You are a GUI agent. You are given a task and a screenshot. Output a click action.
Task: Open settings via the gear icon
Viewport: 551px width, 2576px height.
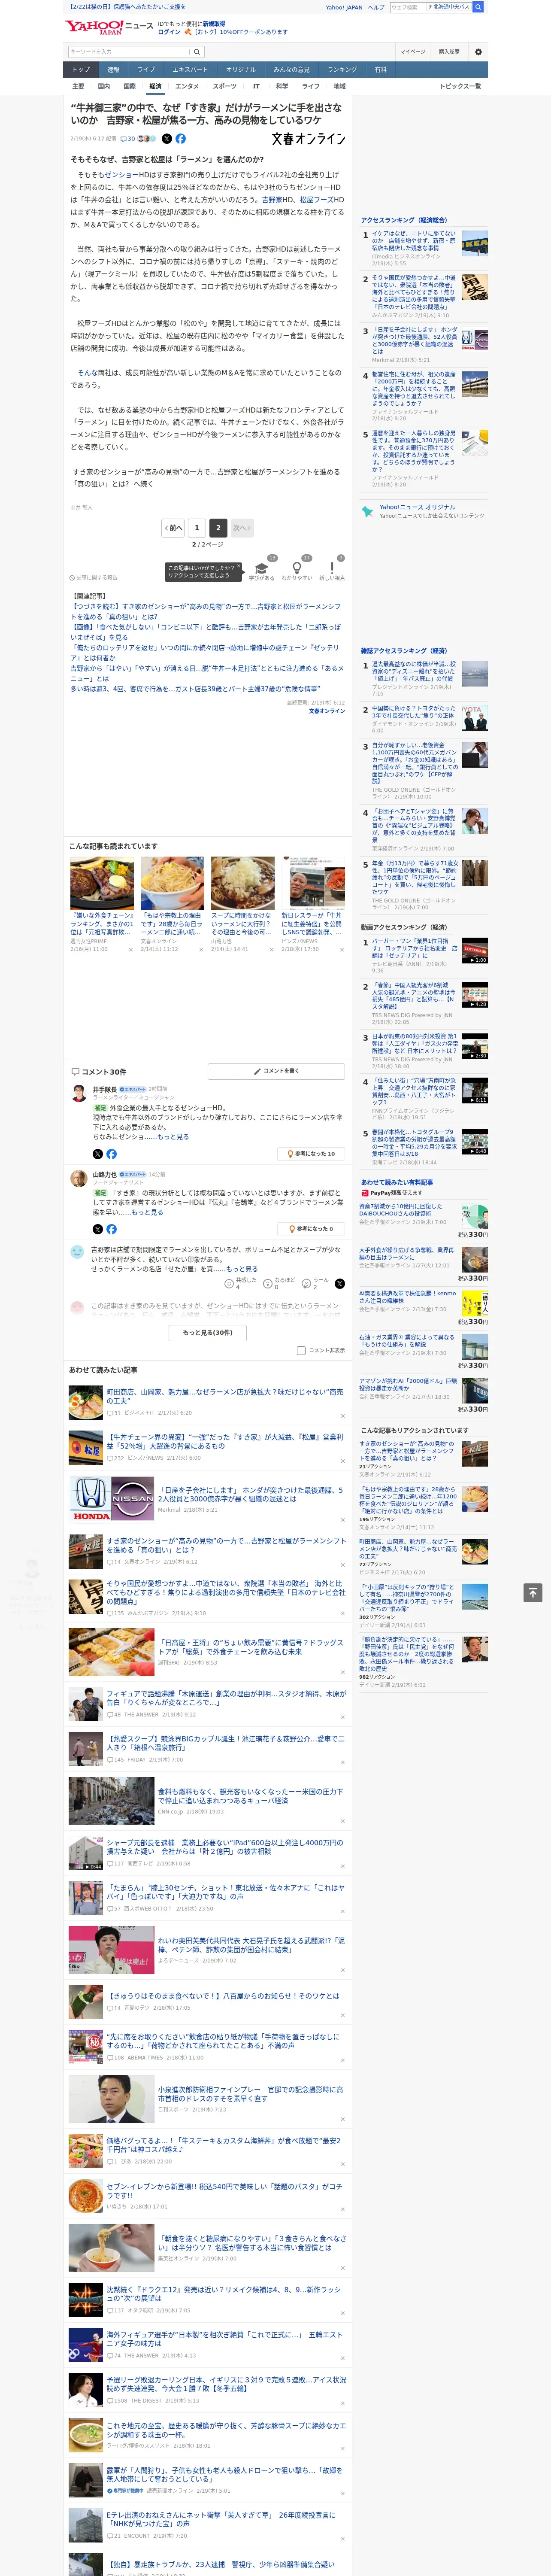click(478, 52)
